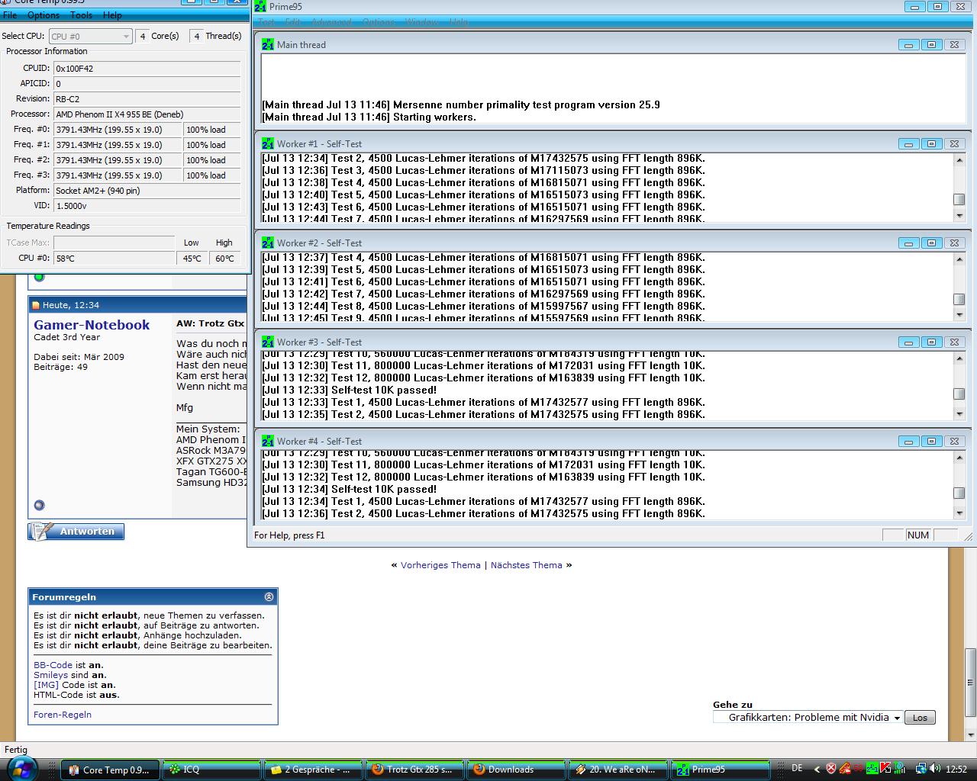
Task: Click the VID 1.5000v field
Action: click(x=147, y=206)
